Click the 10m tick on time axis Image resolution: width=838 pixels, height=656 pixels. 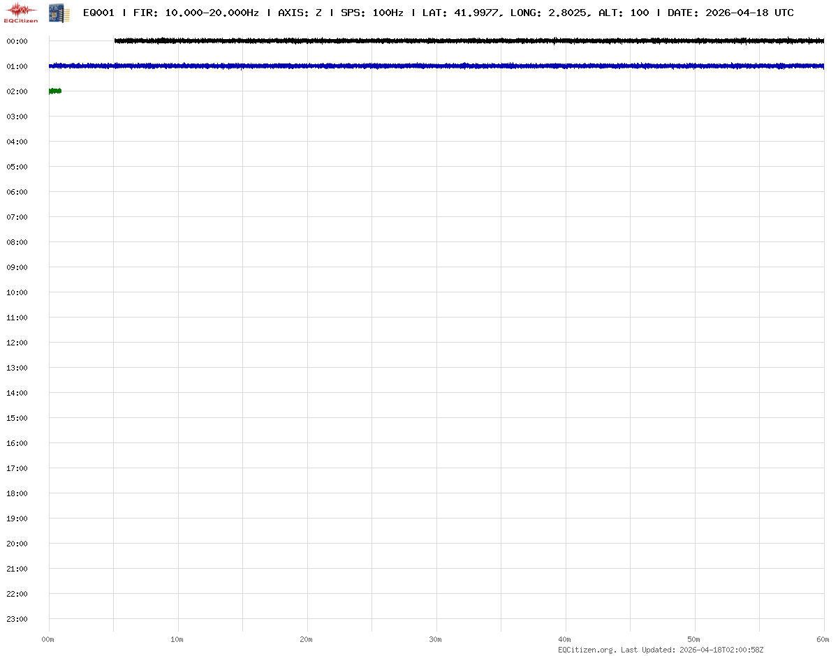tap(177, 639)
